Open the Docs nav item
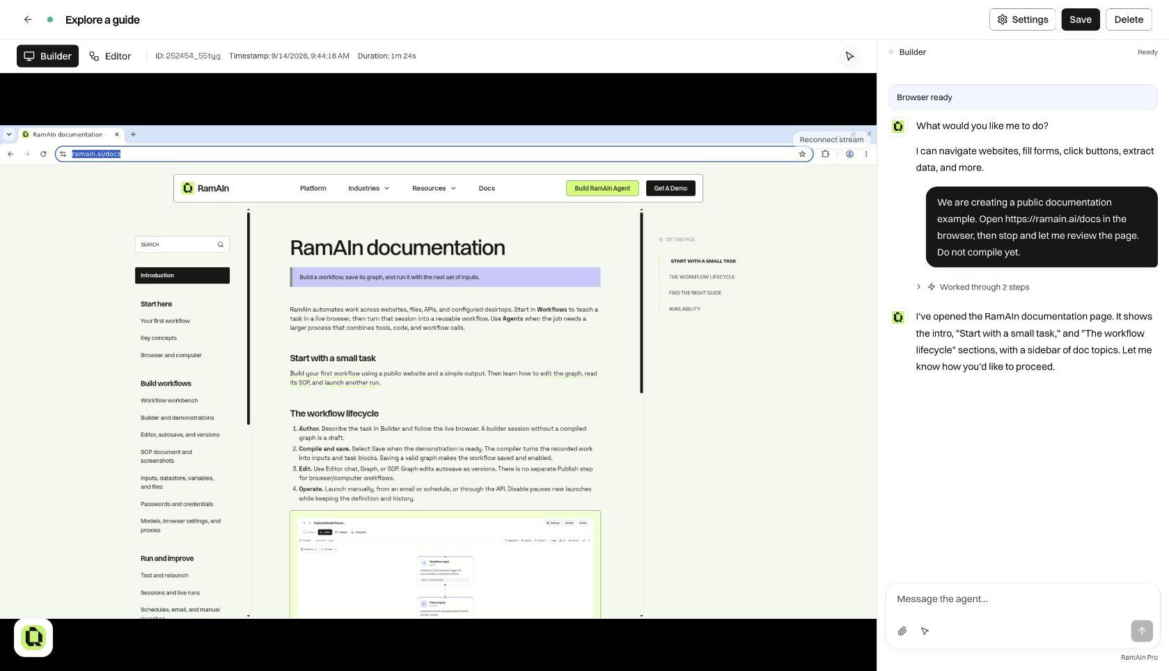Viewport: 1169px width, 671px height. [x=487, y=189]
